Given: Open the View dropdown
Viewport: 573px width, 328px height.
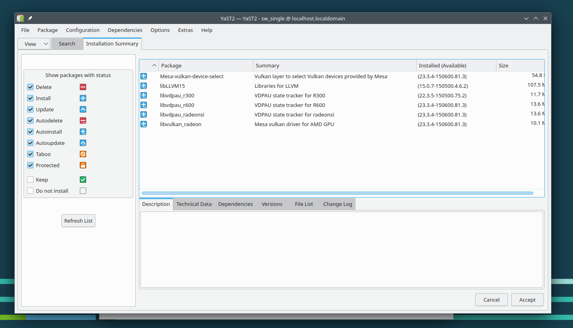Looking at the screenshot, I should point(34,44).
